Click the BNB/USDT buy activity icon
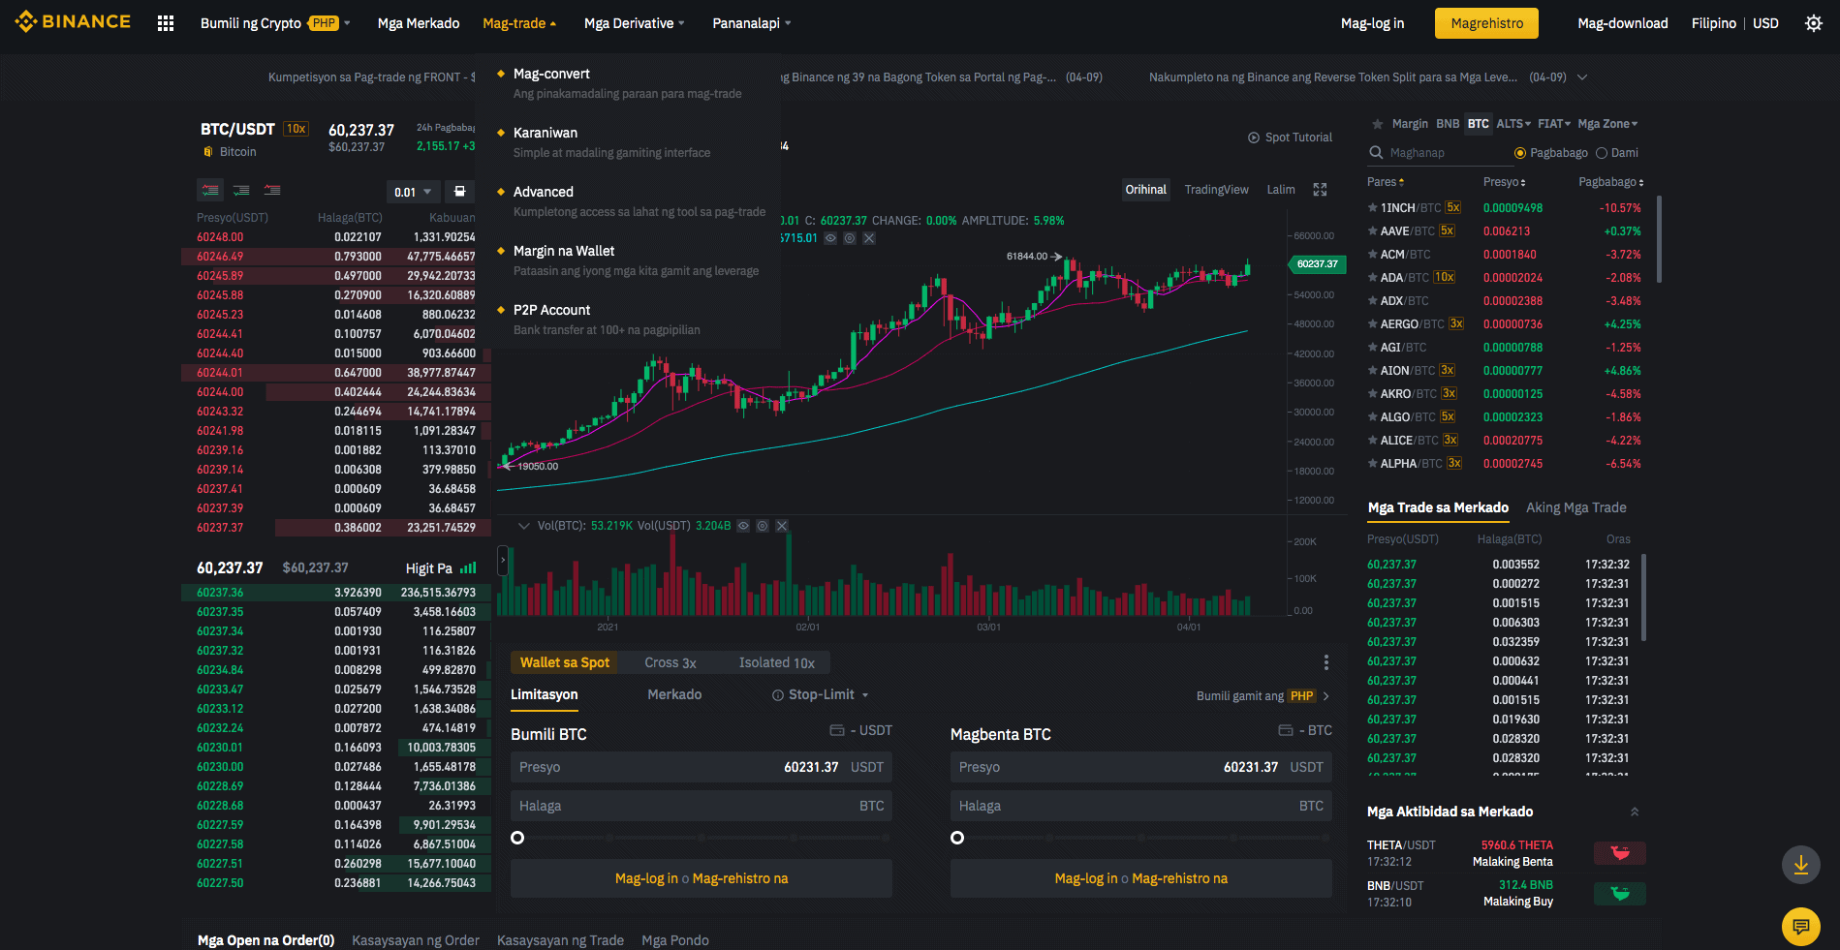 coord(1620,894)
